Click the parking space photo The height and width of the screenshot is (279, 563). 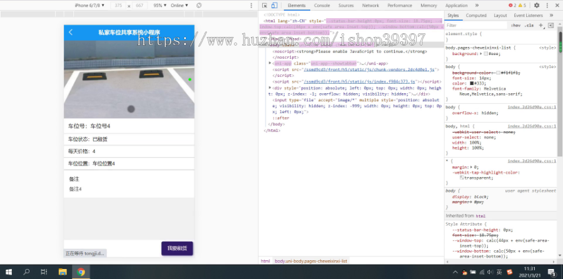pyautogui.click(x=129, y=79)
